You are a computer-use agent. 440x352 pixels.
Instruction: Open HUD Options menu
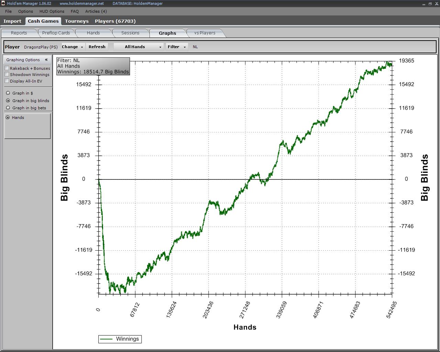52,11
